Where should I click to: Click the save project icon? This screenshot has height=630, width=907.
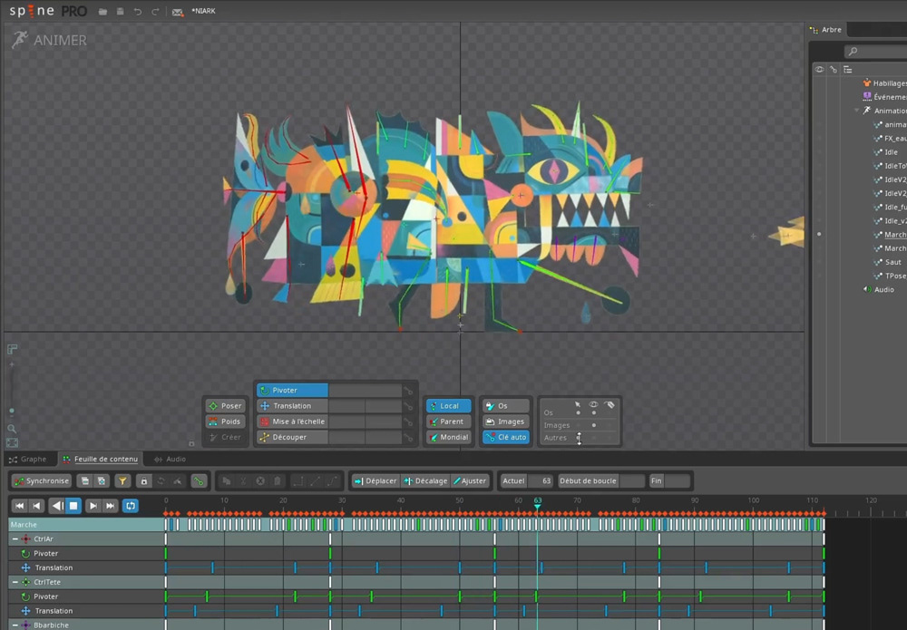(x=121, y=12)
